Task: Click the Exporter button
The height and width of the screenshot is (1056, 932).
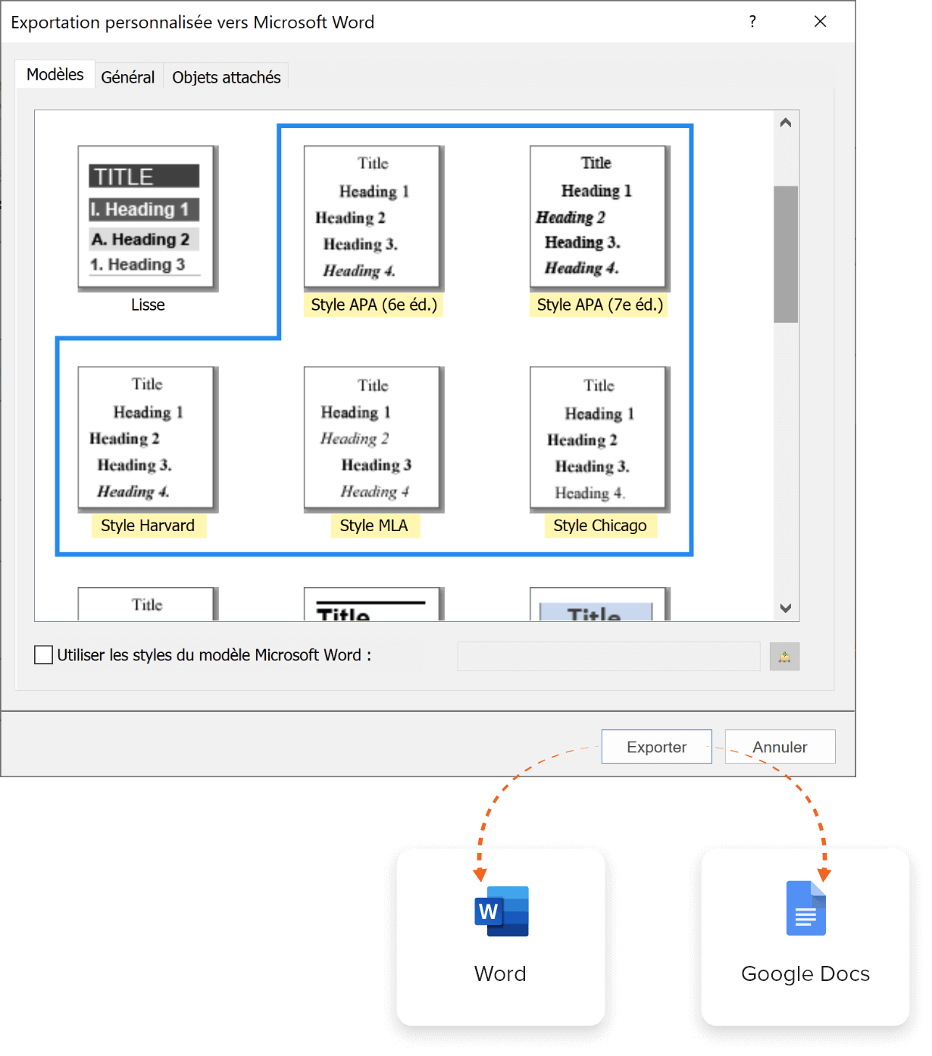Action: pos(656,747)
